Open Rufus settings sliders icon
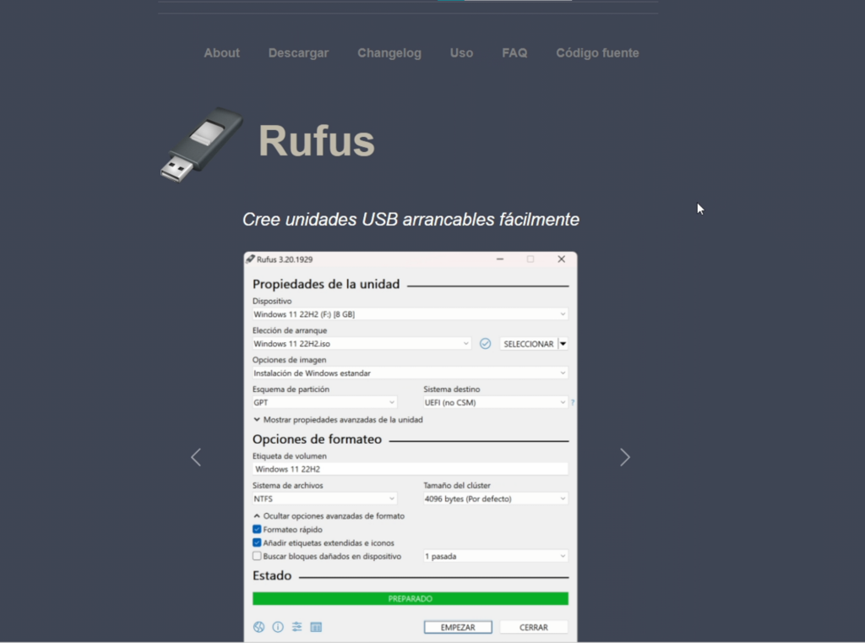Viewport: 865px width, 643px height. pyautogui.click(x=296, y=627)
